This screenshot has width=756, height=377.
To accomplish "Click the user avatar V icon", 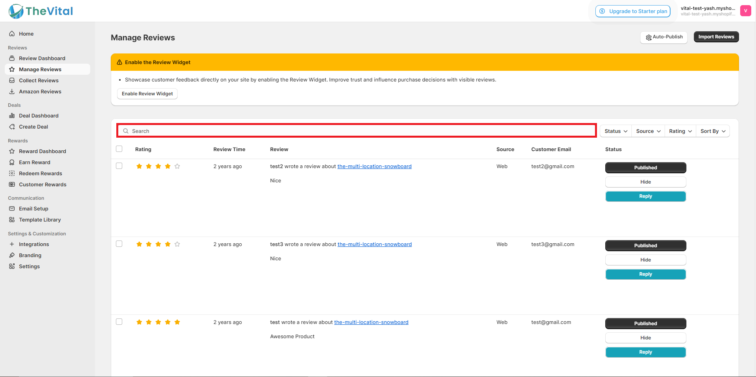I will 745,11.
